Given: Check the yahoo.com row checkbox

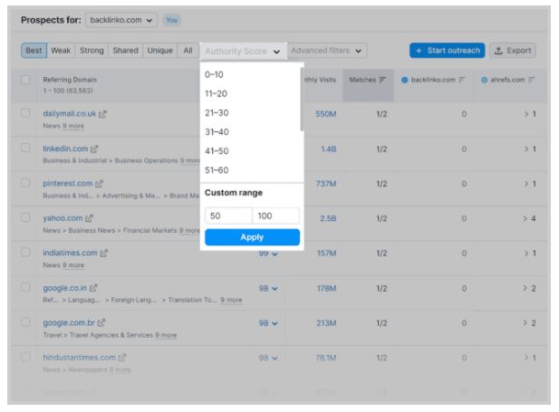Looking at the screenshot, I should [x=25, y=217].
